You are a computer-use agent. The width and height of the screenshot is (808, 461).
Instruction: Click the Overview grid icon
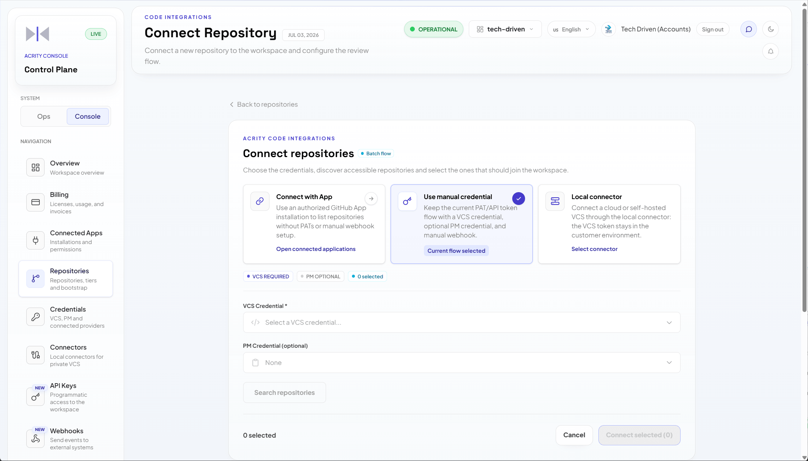point(35,167)
